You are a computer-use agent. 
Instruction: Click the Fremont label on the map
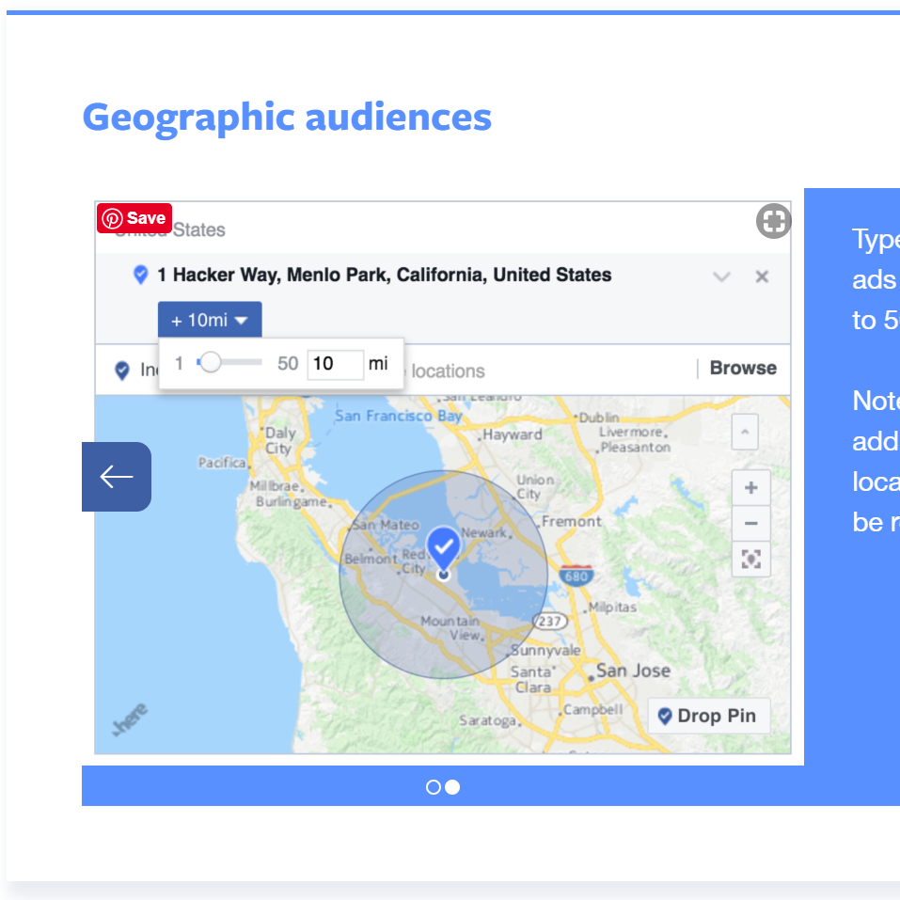pyautogui.click(x=571, y=521)
